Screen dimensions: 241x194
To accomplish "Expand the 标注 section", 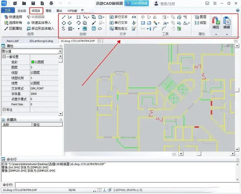I will point(4,110).
